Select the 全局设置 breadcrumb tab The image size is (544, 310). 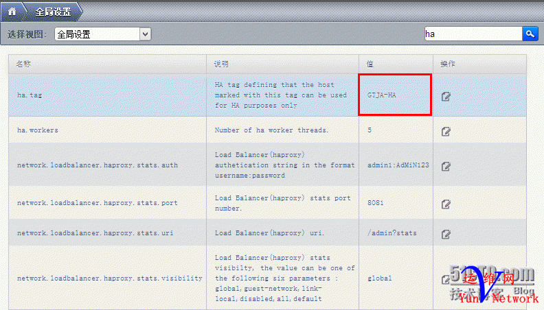[53, 12]
